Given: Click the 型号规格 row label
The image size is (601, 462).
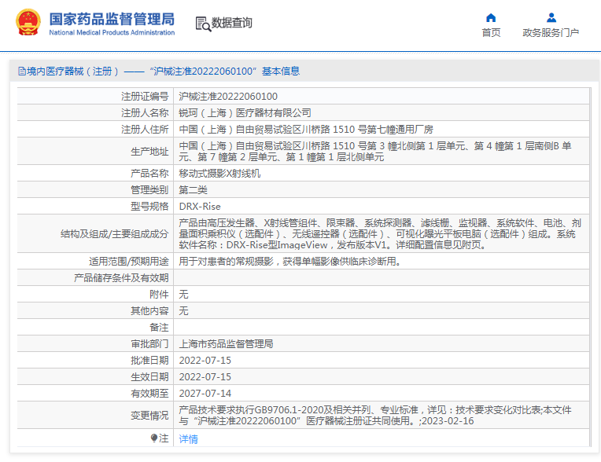Looking at the screenshot, I should (x=149, y=207).
